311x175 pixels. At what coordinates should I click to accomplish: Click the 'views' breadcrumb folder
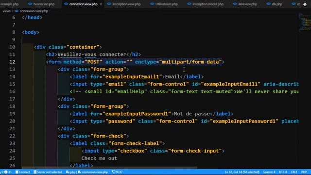click(6, 11)
